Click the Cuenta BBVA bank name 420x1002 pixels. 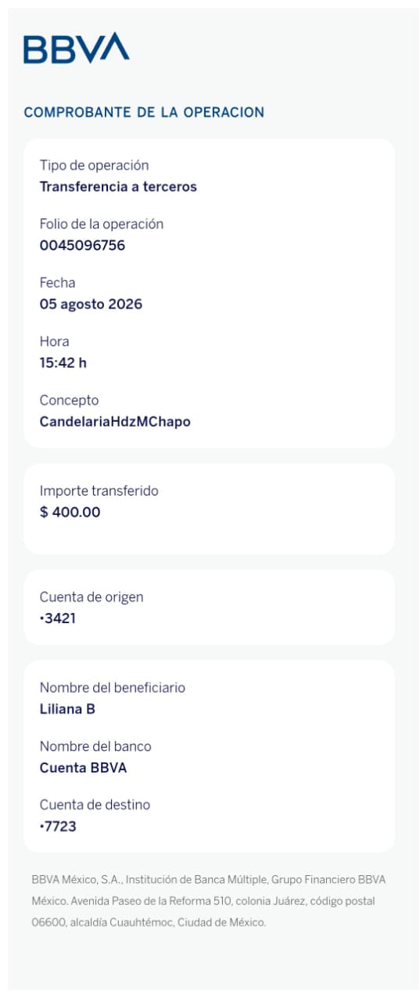tap(83, 768)
